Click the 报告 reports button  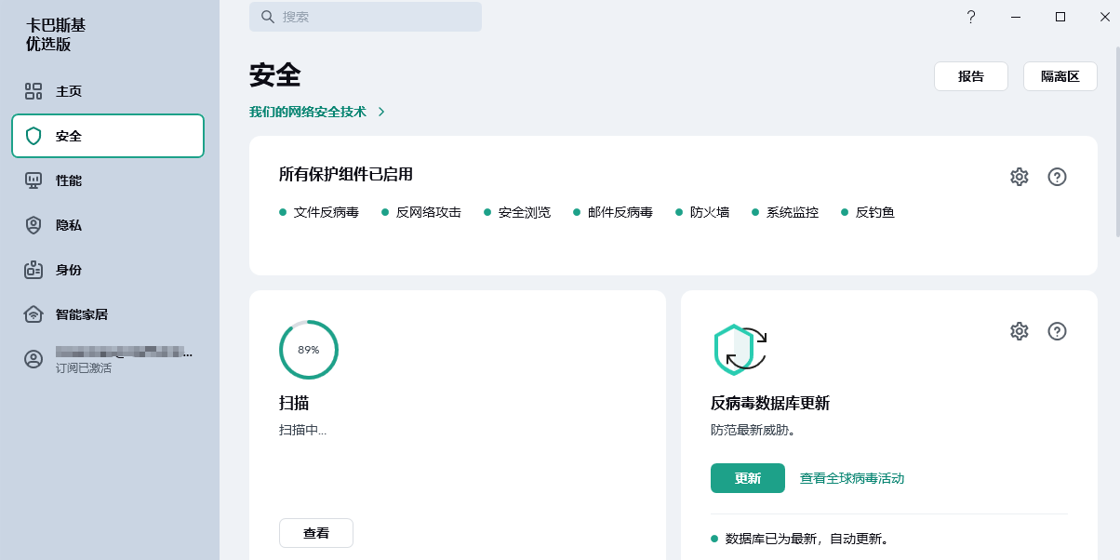[x=971, y=76]
